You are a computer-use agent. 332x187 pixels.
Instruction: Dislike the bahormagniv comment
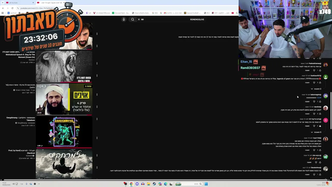point(314,102)
